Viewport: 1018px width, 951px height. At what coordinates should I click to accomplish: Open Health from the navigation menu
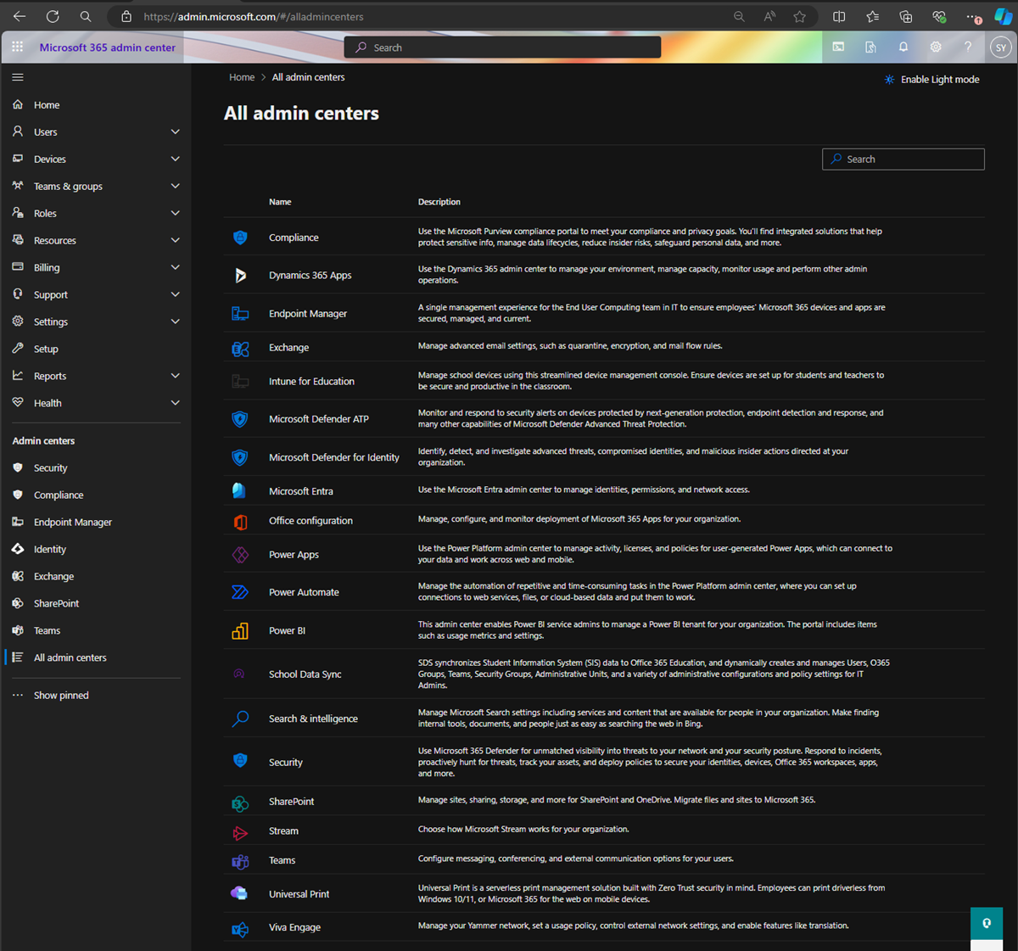tap(48, 403)
